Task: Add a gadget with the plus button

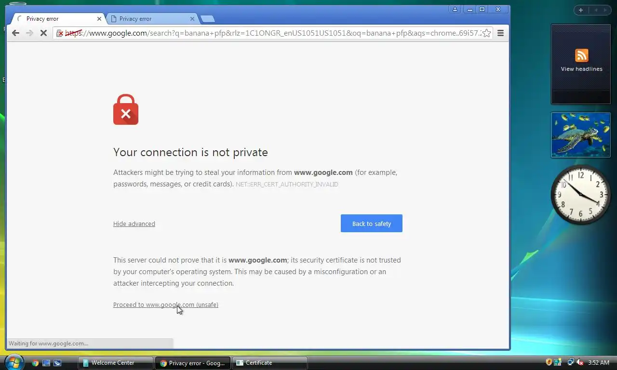Action: [x=581, y=10]
